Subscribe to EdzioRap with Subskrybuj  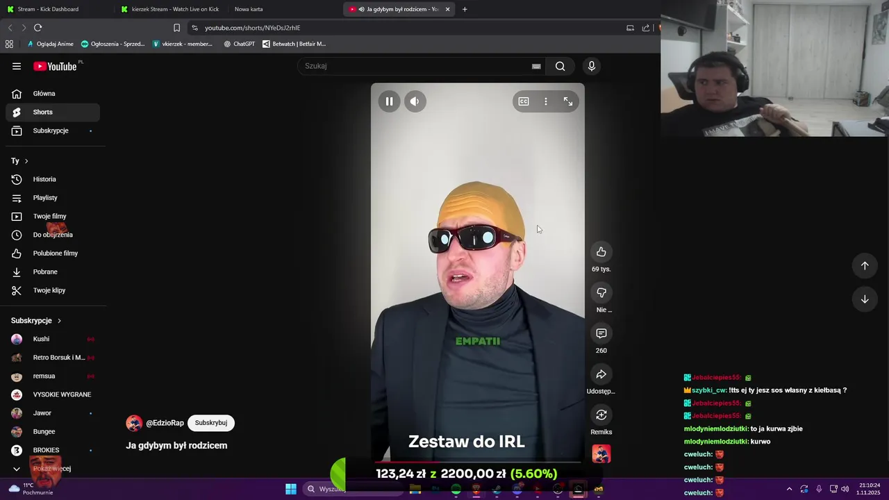[211, 423]
